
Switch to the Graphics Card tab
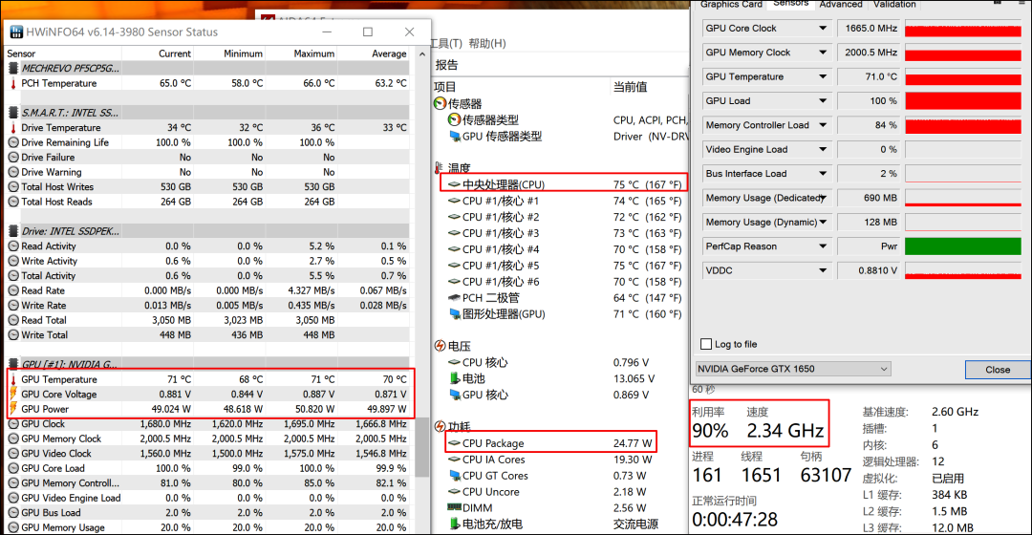click(731, 4)
